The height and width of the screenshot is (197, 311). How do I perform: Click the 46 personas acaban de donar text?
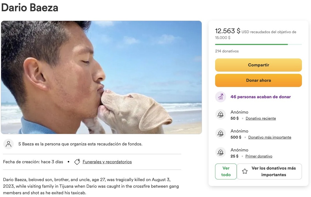tap(260, 97)
